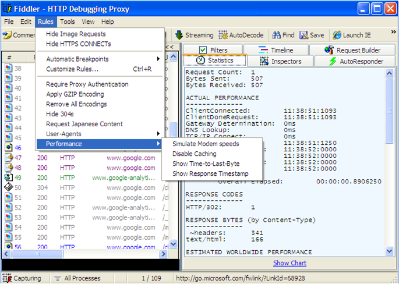Click the Statistics pane vertical scroll thumb
Image resolution: width=399 pixels, height=284 pixels.
coord(390,111)
